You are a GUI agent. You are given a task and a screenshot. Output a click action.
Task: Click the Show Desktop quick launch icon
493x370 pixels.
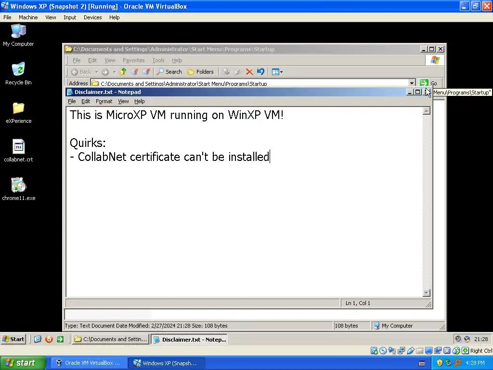[38, 339]
